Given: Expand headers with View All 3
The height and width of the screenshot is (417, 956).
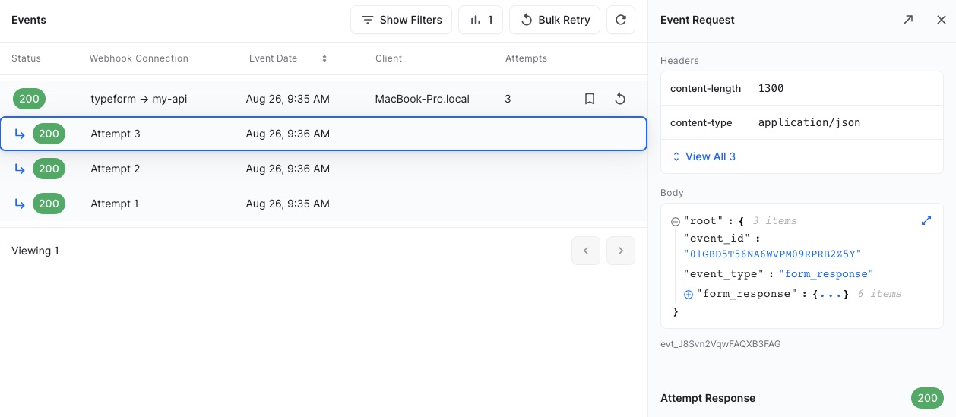Looking at the screenshot, I should [704, 156].
